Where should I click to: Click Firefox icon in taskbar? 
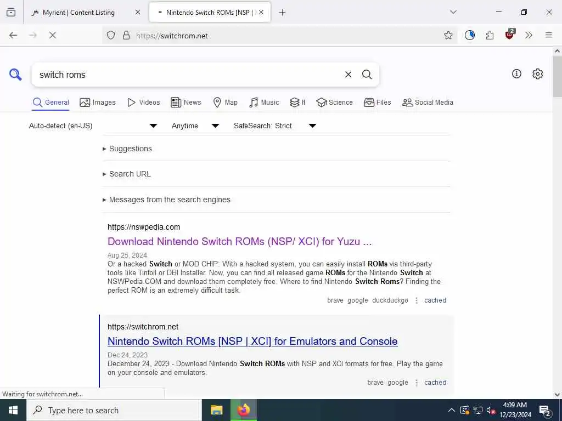[244, 410]
